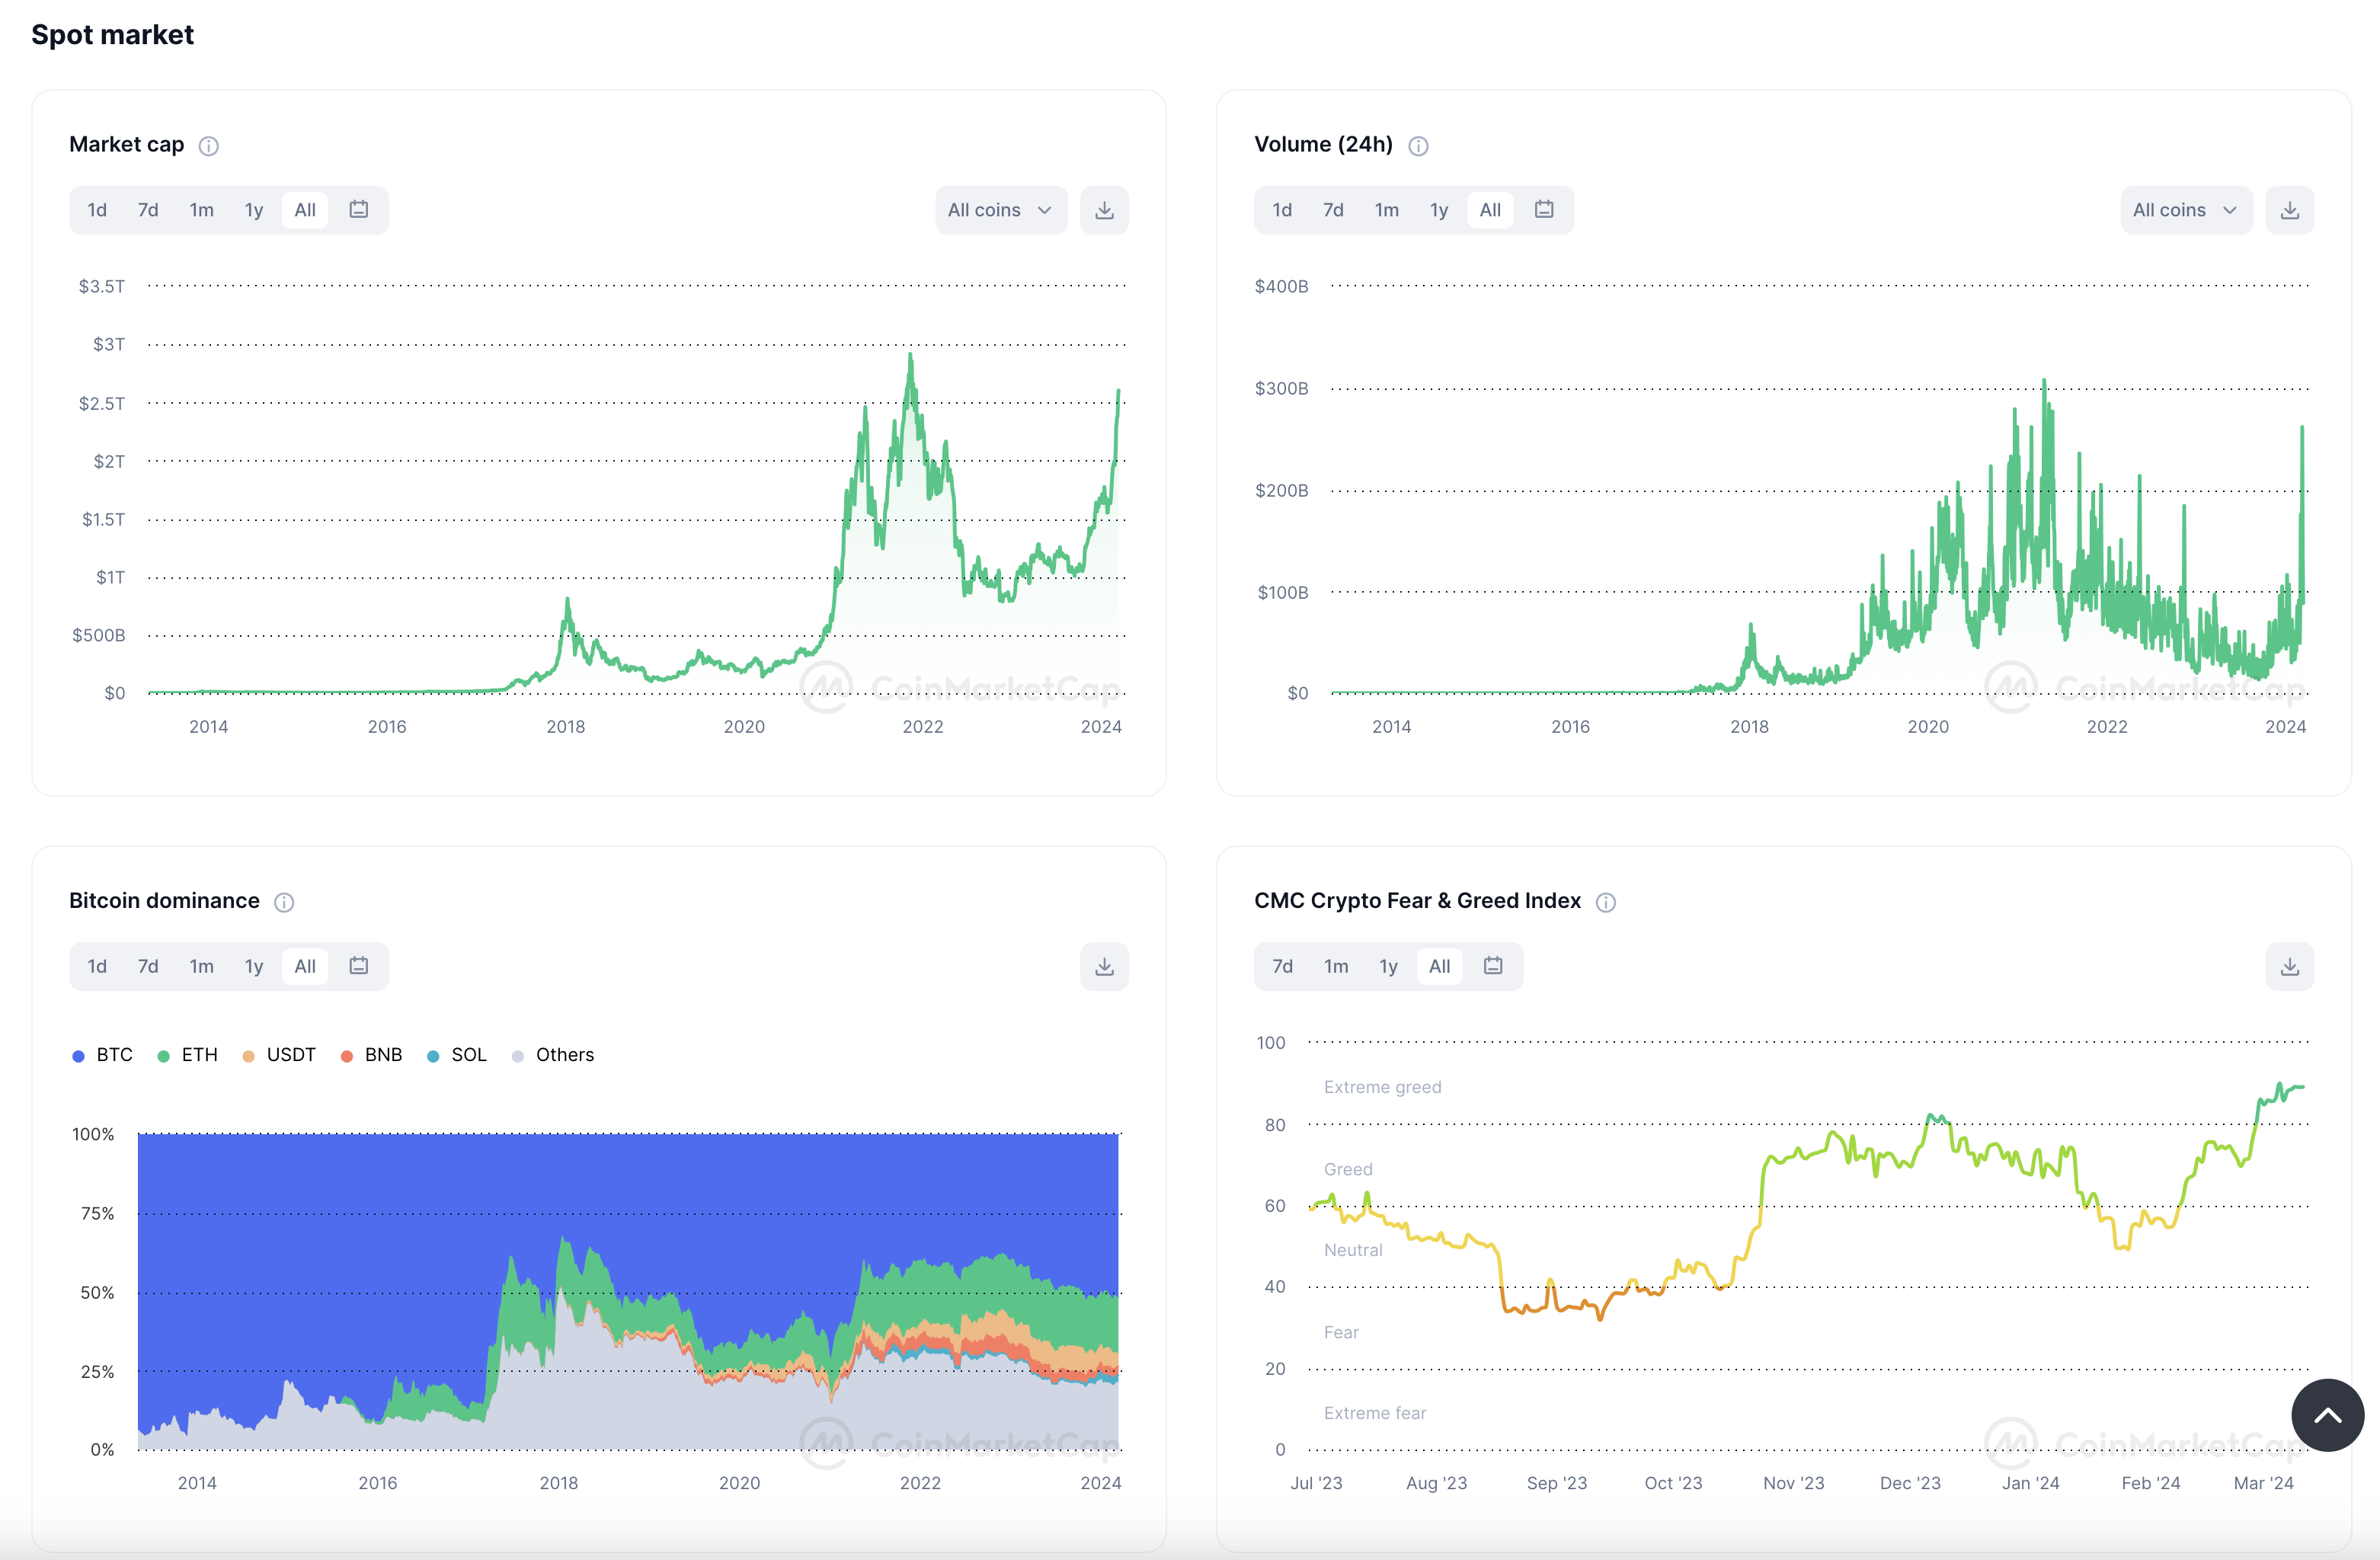
Task: Open calendar date picker on Market cap chart
Action: [359, 209]
